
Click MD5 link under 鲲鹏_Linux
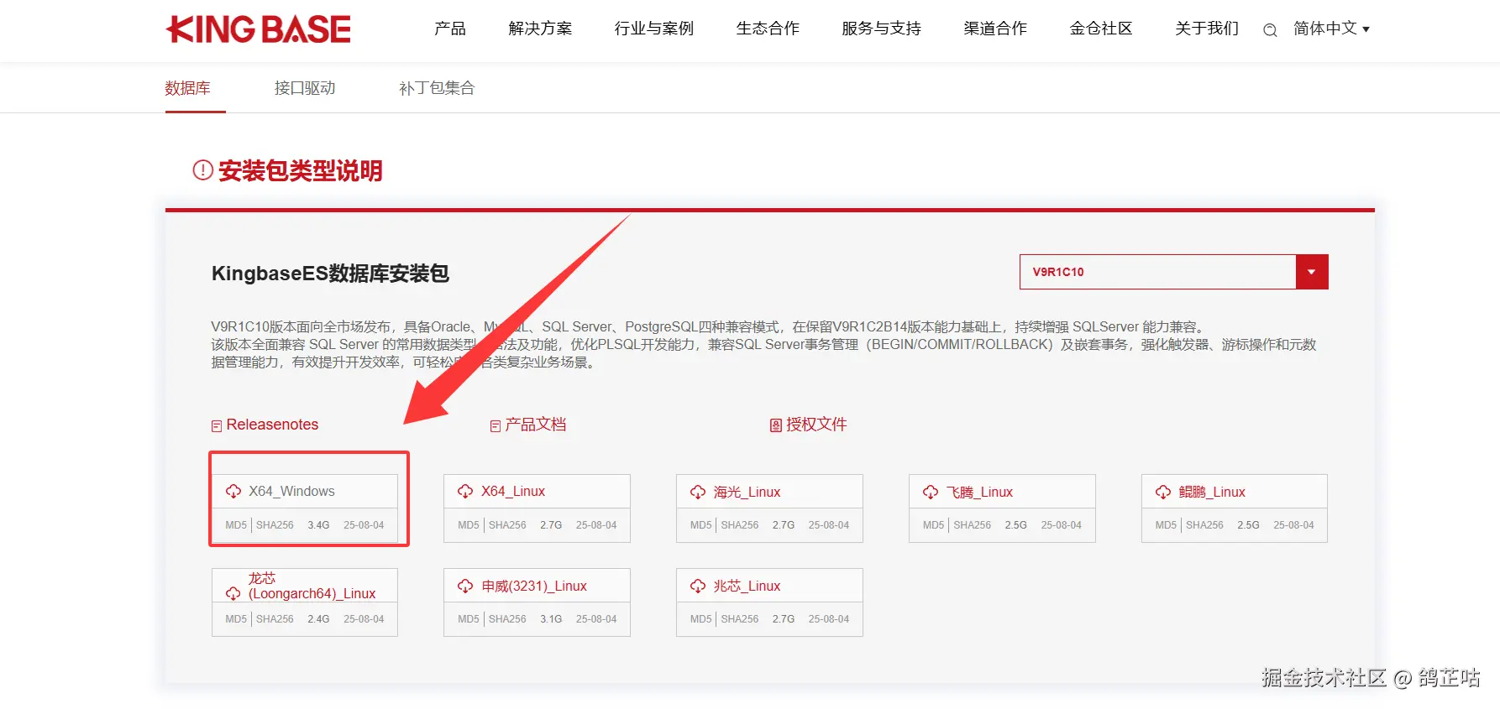point(1166,525)
